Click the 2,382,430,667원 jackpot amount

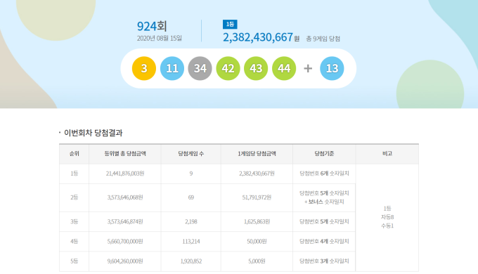(261, 37)
